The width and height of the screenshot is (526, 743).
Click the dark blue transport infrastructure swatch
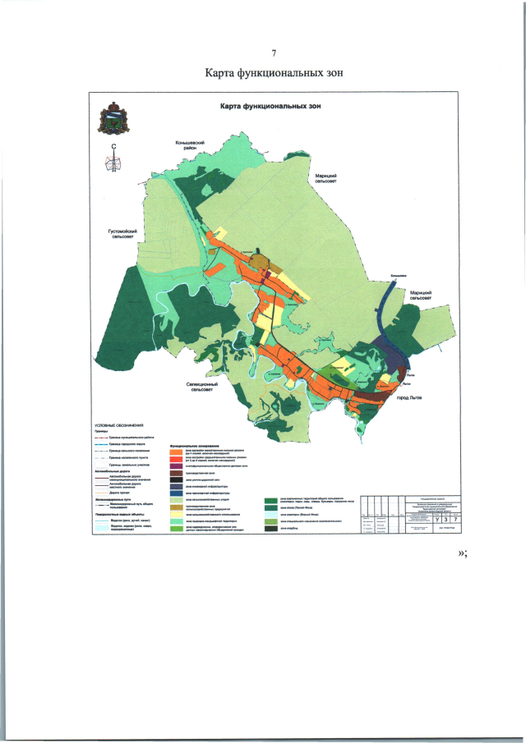point(175,493)
